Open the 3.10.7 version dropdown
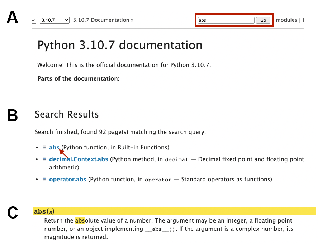322x244 pixels. click(55, 20)
